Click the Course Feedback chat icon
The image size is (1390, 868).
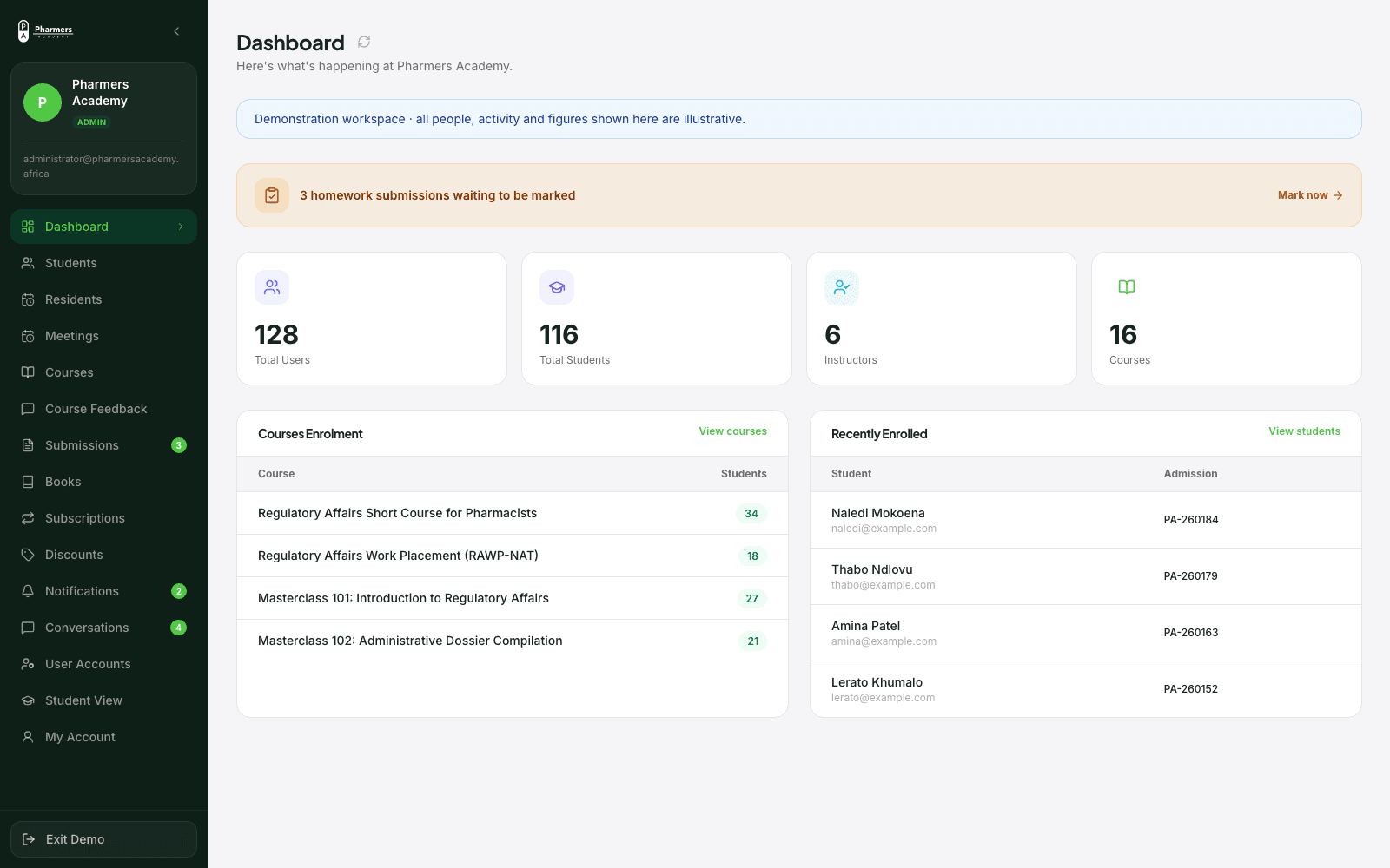[x=28, y=409]
